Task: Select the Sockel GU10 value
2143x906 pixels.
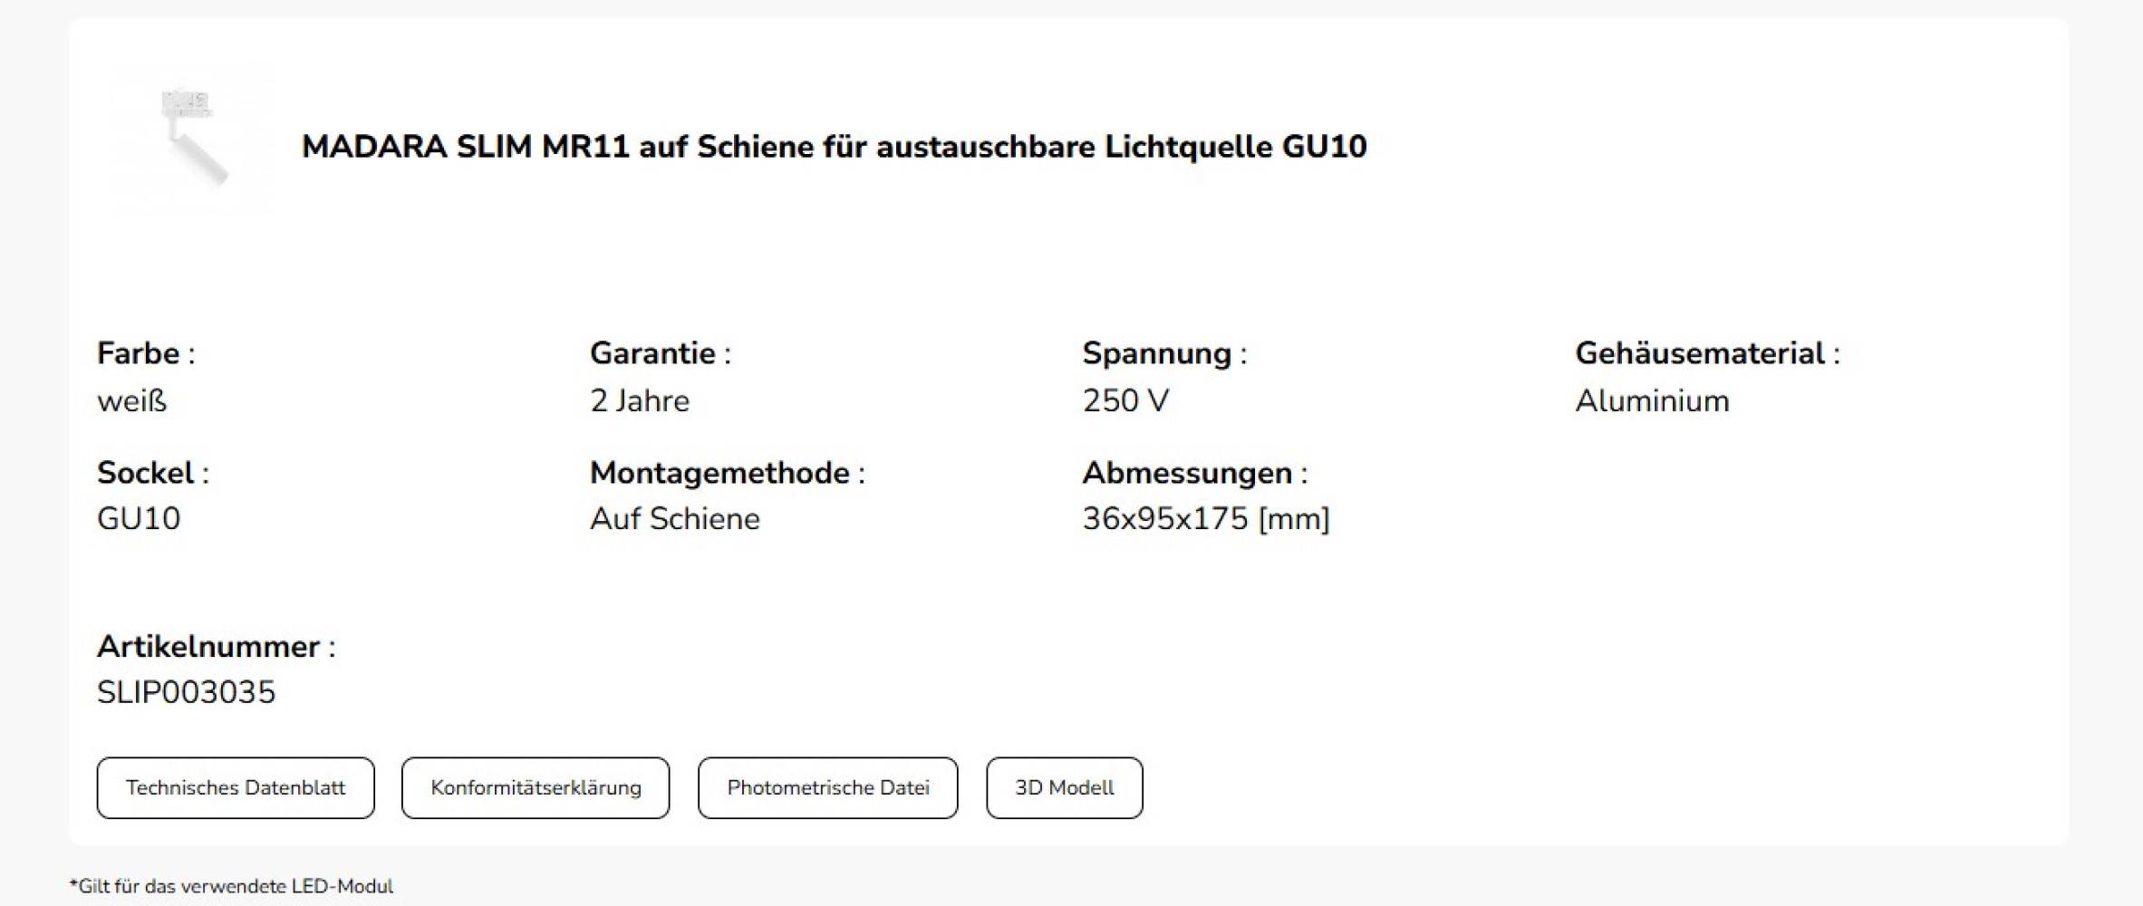Action: coord(137,518)
